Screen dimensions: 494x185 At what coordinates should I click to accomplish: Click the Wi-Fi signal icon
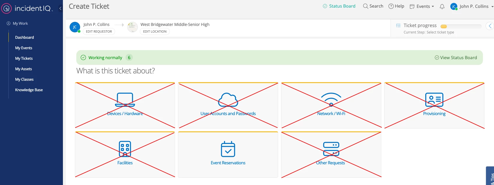[x=331, y=100]
